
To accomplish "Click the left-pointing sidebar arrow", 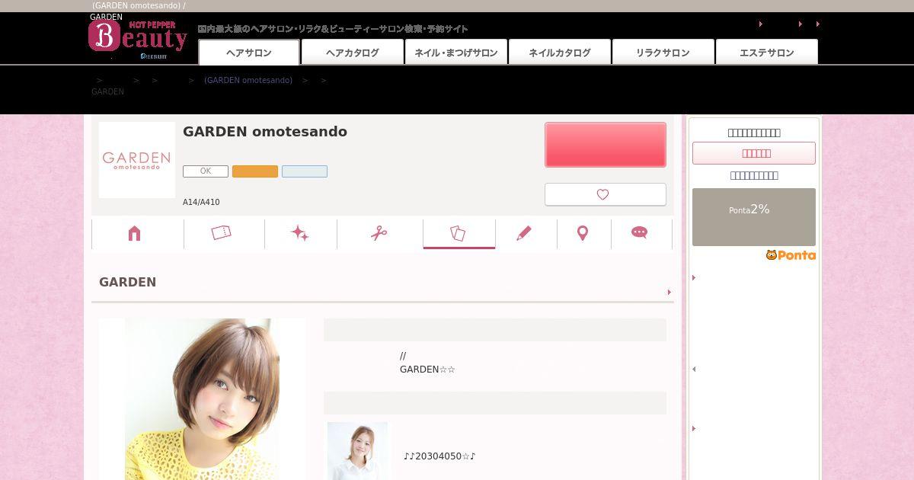I will [x=694, y=370].
